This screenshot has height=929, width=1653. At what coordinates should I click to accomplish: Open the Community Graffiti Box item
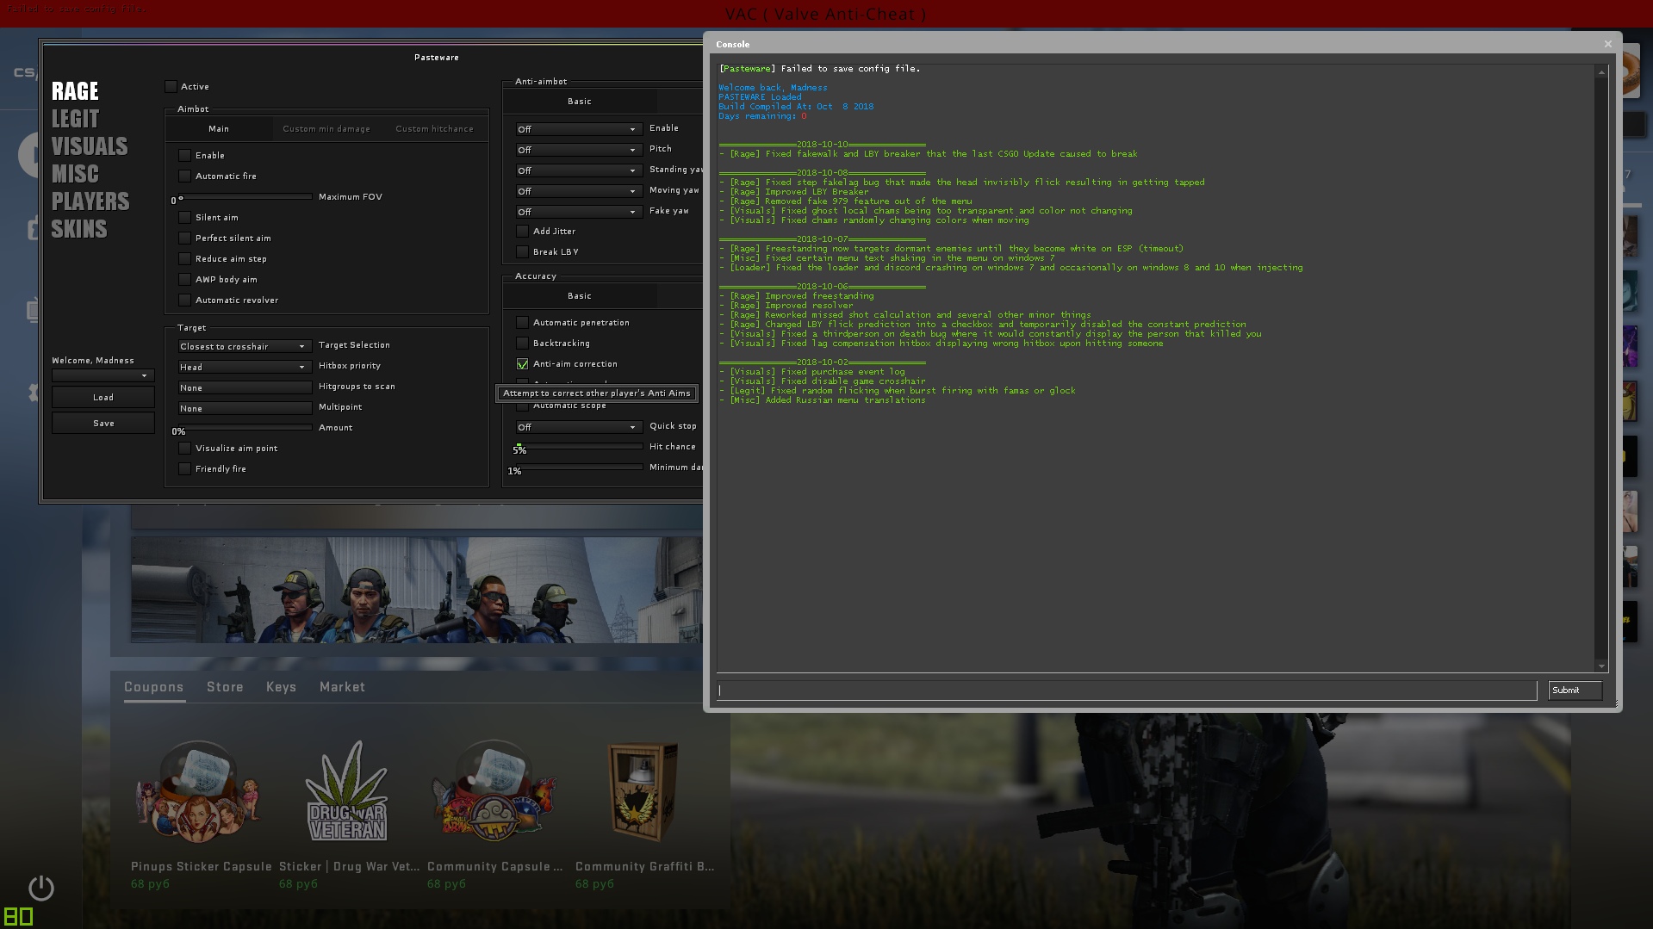coord(643,793)
